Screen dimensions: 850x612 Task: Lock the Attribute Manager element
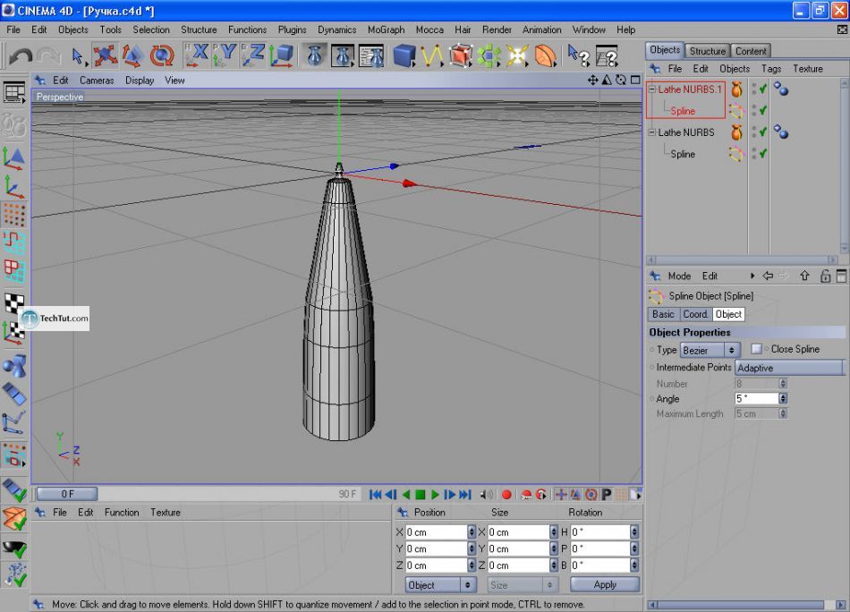click(825, 276)
